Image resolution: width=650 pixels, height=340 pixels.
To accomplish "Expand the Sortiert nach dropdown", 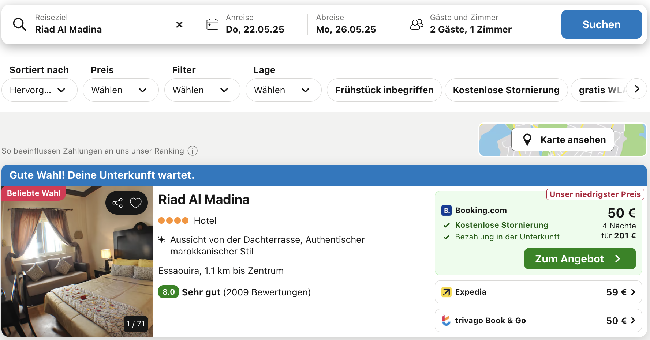I will (40, 90).
